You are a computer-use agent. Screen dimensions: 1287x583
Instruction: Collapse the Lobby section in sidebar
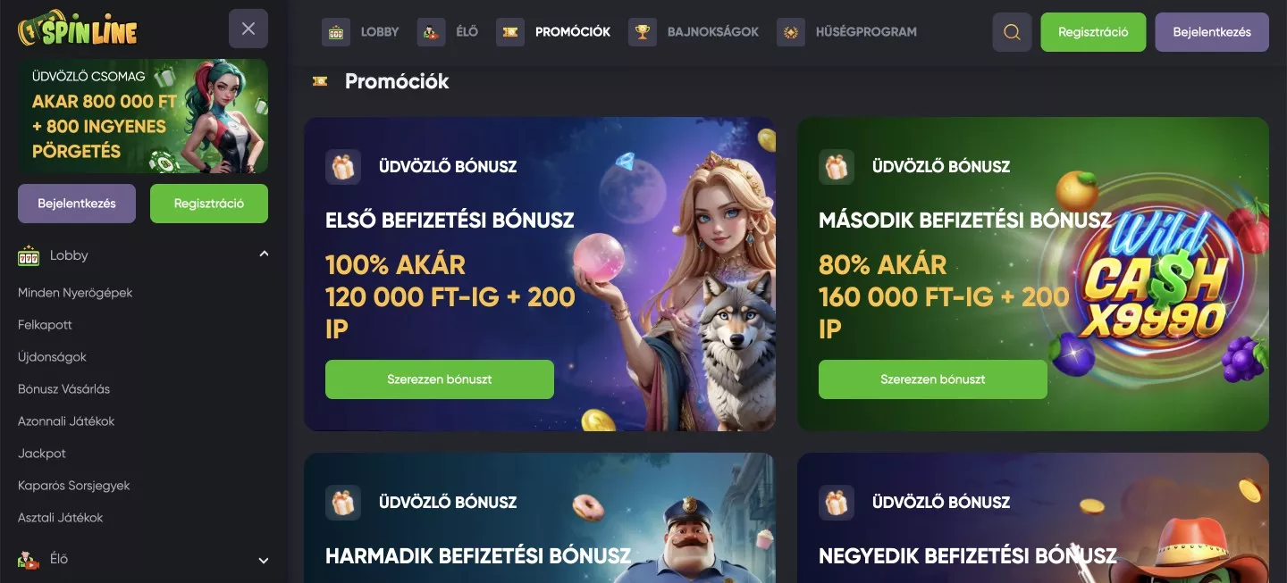click(x=264, y=254)
